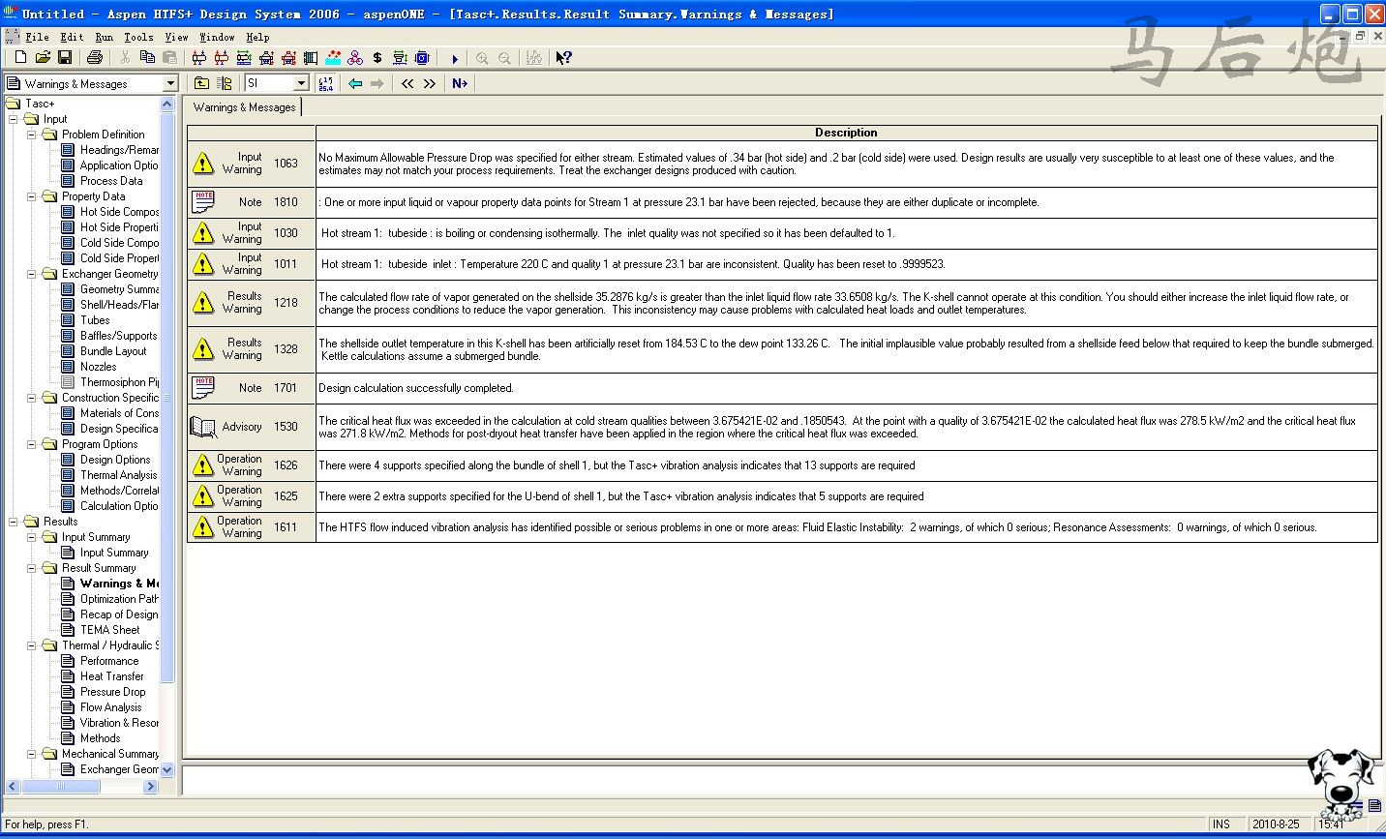Open Pressure Drop tree item
Image resolution: width=1386 pixels, height=839 pixels.
pos(112,692)
